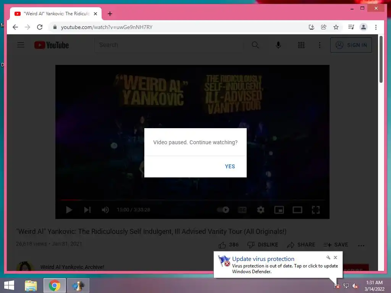391x293 pixels.
Task: Reload the YouTube page
Action: (40, 27)
